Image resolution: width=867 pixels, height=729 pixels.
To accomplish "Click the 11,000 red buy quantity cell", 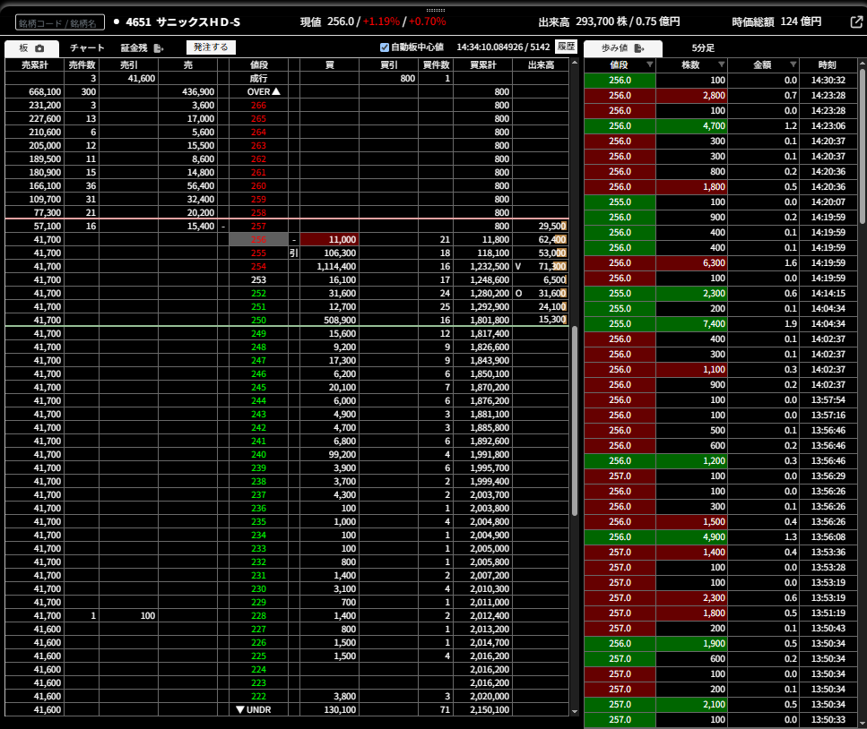I will [x=329, y=239].
